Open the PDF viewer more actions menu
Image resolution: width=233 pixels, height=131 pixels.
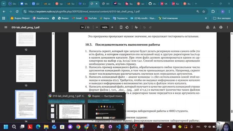[227, 27]
